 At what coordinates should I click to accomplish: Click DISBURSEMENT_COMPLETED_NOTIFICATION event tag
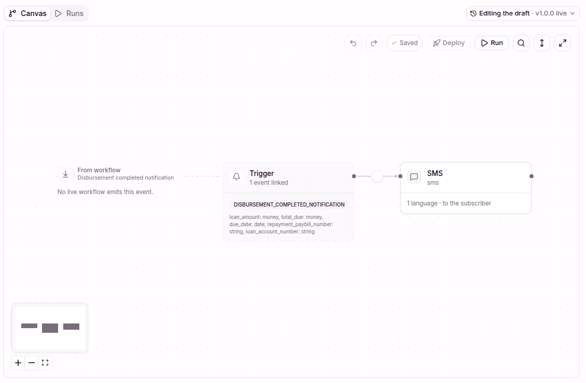click(289, 204)
